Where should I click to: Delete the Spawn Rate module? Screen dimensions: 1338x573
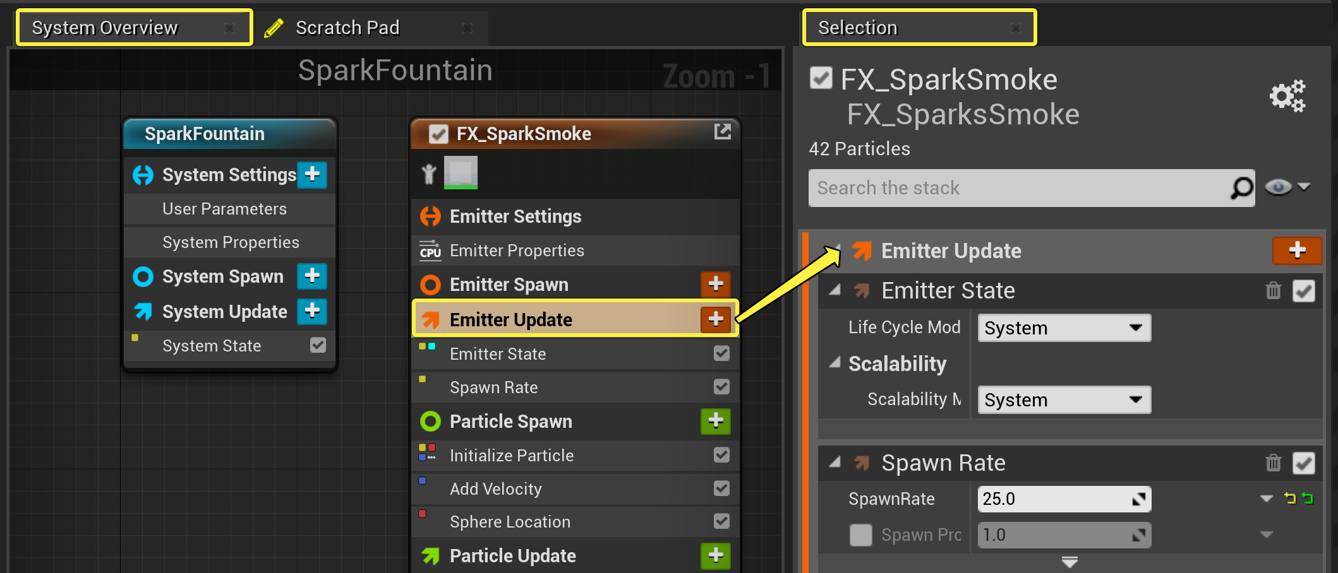click(x=1273, y=463)
